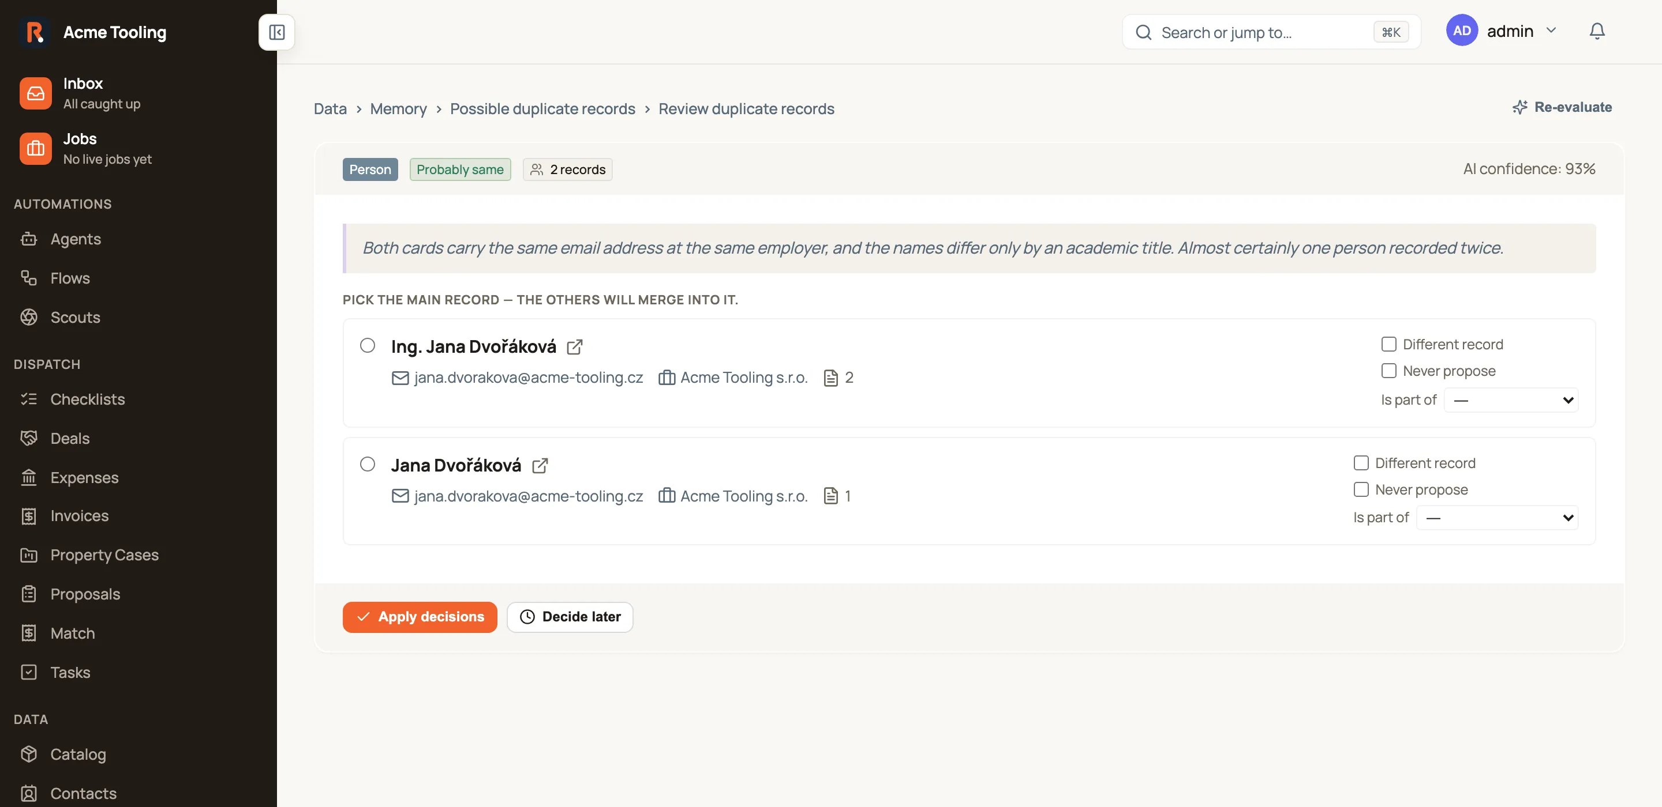Focus the Search or jump to field
Viewport: 1662px width, 807px height.
[1272, 32]
